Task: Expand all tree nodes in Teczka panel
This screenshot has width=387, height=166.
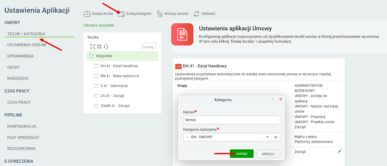Action: [93, 46]
